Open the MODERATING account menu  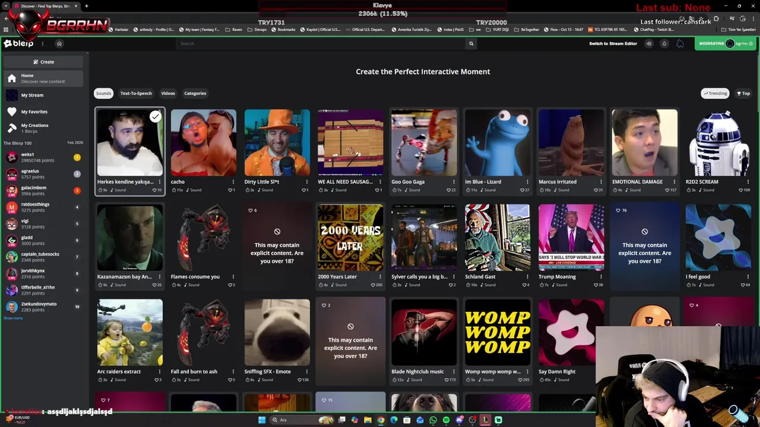[x=725, y=43]
